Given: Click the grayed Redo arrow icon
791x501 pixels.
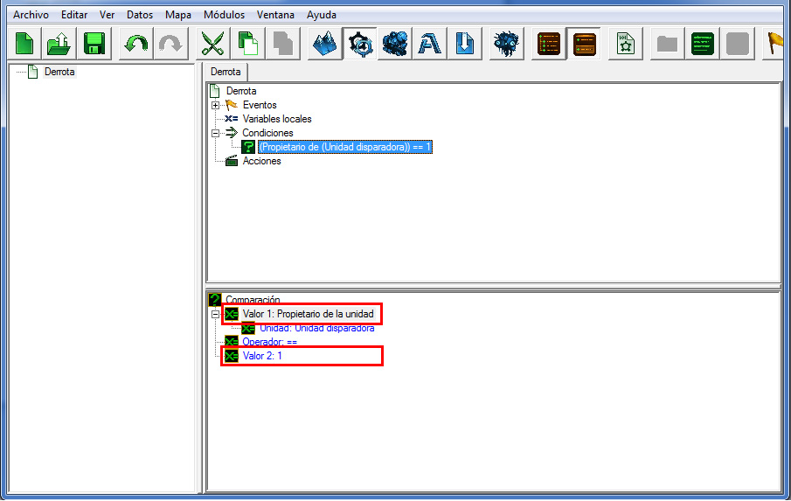Looking at the screenshot, I should [x=170, y=44].
